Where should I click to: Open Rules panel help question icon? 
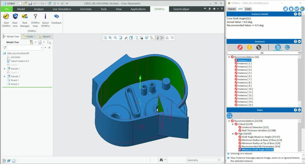295,110
